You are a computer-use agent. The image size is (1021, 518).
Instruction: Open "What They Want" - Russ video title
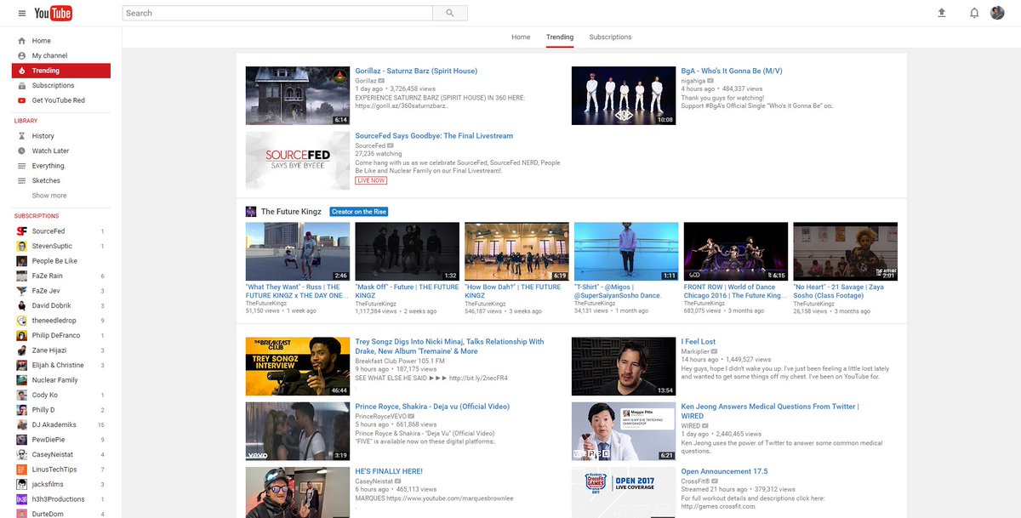click(x=296, y=291)
